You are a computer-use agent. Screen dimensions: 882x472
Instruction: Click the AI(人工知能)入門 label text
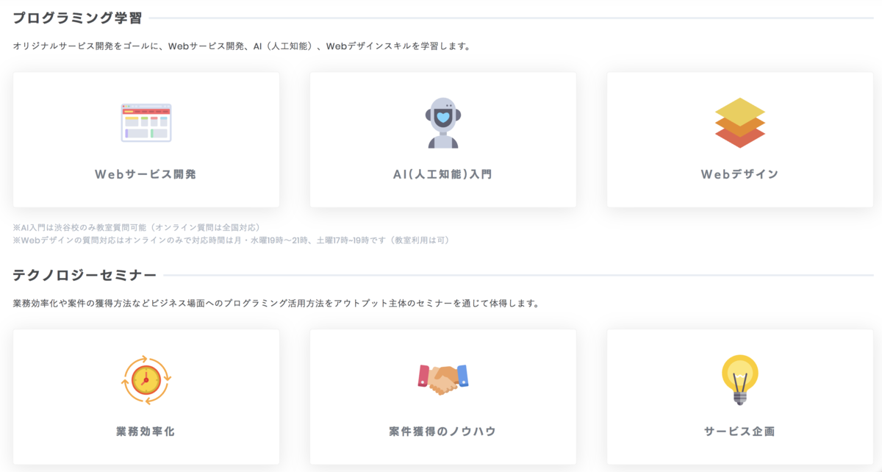(x=443, y=172)
